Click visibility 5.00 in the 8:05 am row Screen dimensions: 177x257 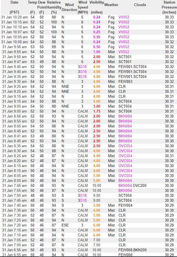click(x=97, y=176)
